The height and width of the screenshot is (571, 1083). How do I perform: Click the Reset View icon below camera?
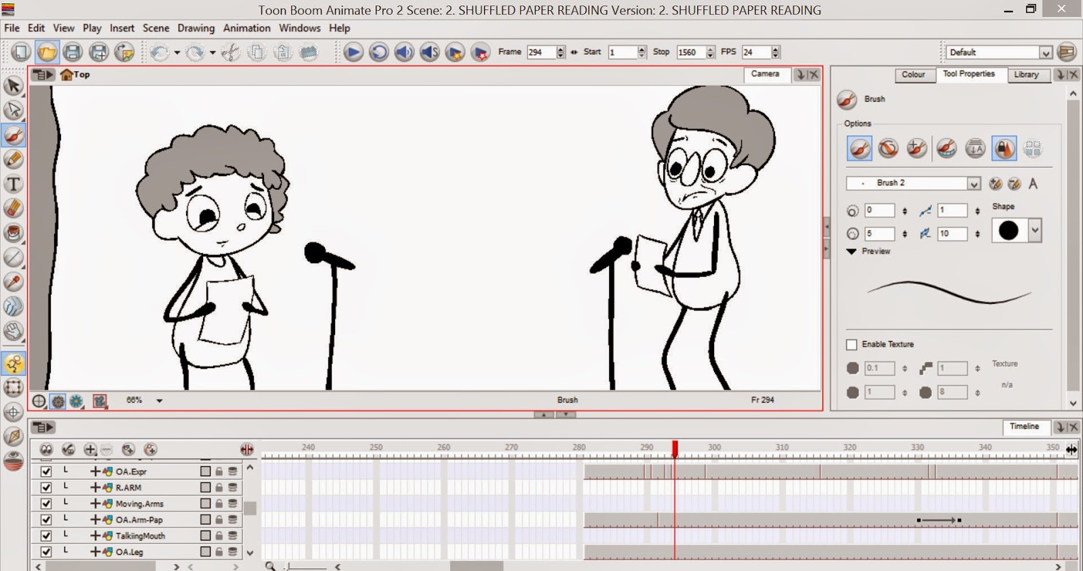coord(39,401)
